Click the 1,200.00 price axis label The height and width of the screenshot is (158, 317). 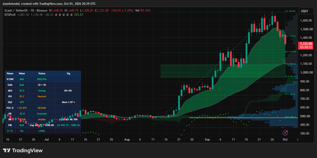(x=306, y=55)
